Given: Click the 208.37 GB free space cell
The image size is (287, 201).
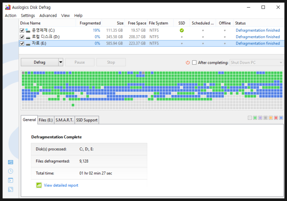Looking at the screenshot, I should coord(137,37).
